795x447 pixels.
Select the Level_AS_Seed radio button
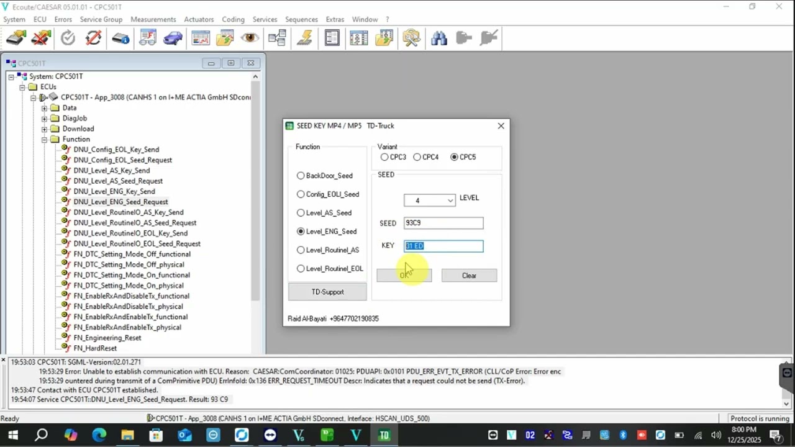(x=301, y=213)
